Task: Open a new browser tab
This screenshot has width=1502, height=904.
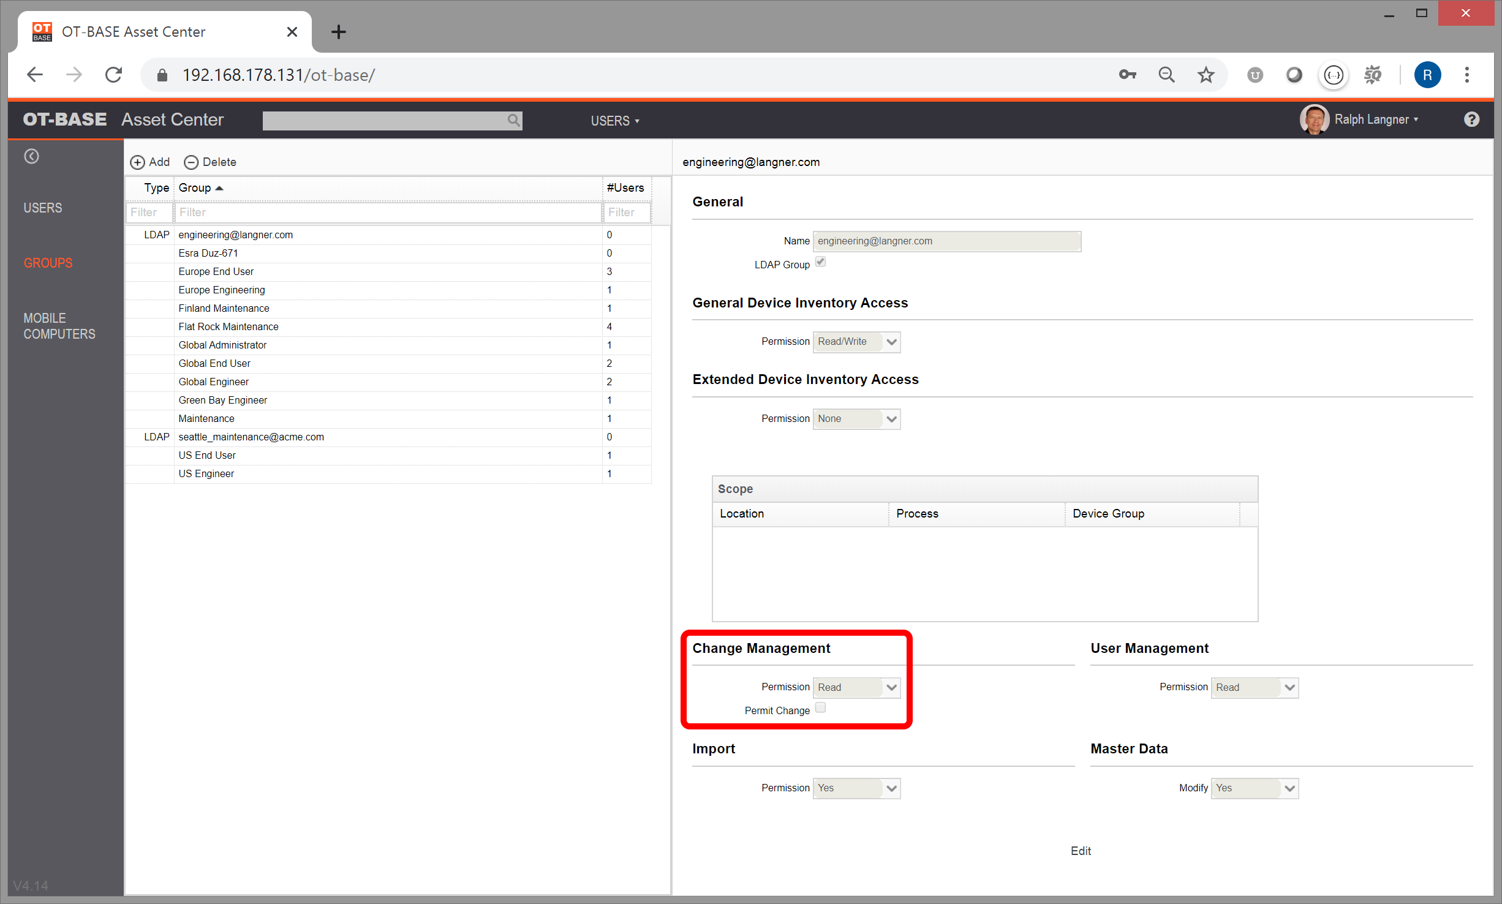Action: click(338, 32)
